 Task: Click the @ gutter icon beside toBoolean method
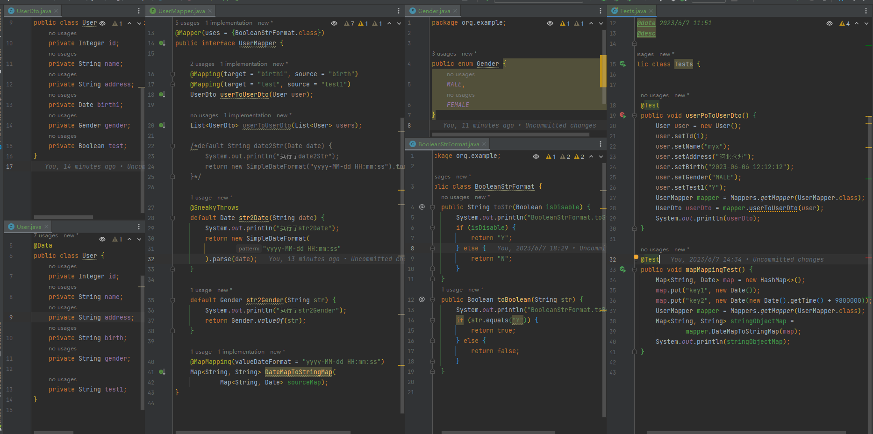tap(422, 299)
